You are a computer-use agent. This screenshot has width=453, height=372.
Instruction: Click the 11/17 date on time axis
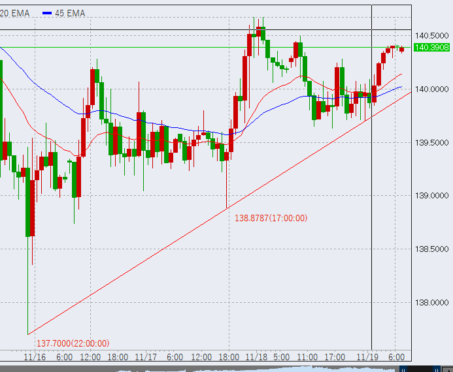pyautogui.click(x=145, y=357)
